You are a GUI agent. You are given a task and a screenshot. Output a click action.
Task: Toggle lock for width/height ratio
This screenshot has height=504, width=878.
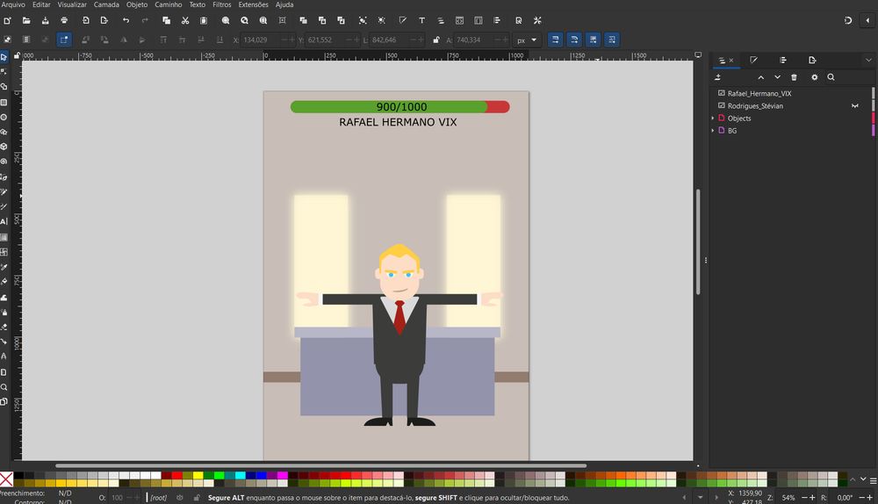pos(436,40)
